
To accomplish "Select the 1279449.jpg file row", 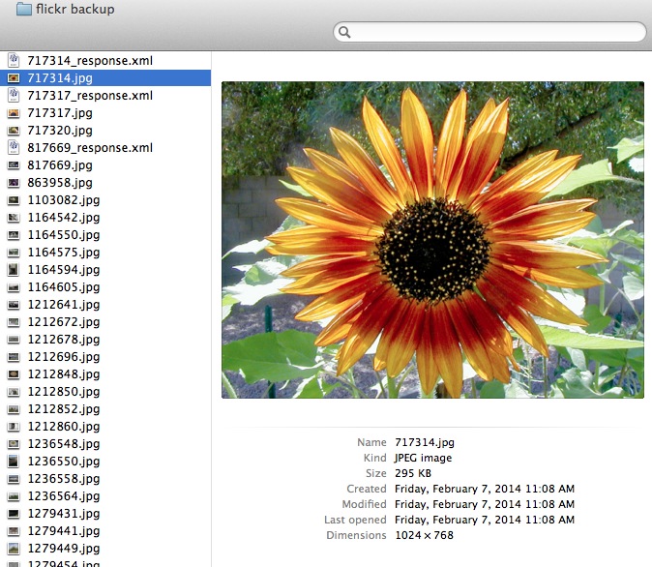I will tap(105, 549).
